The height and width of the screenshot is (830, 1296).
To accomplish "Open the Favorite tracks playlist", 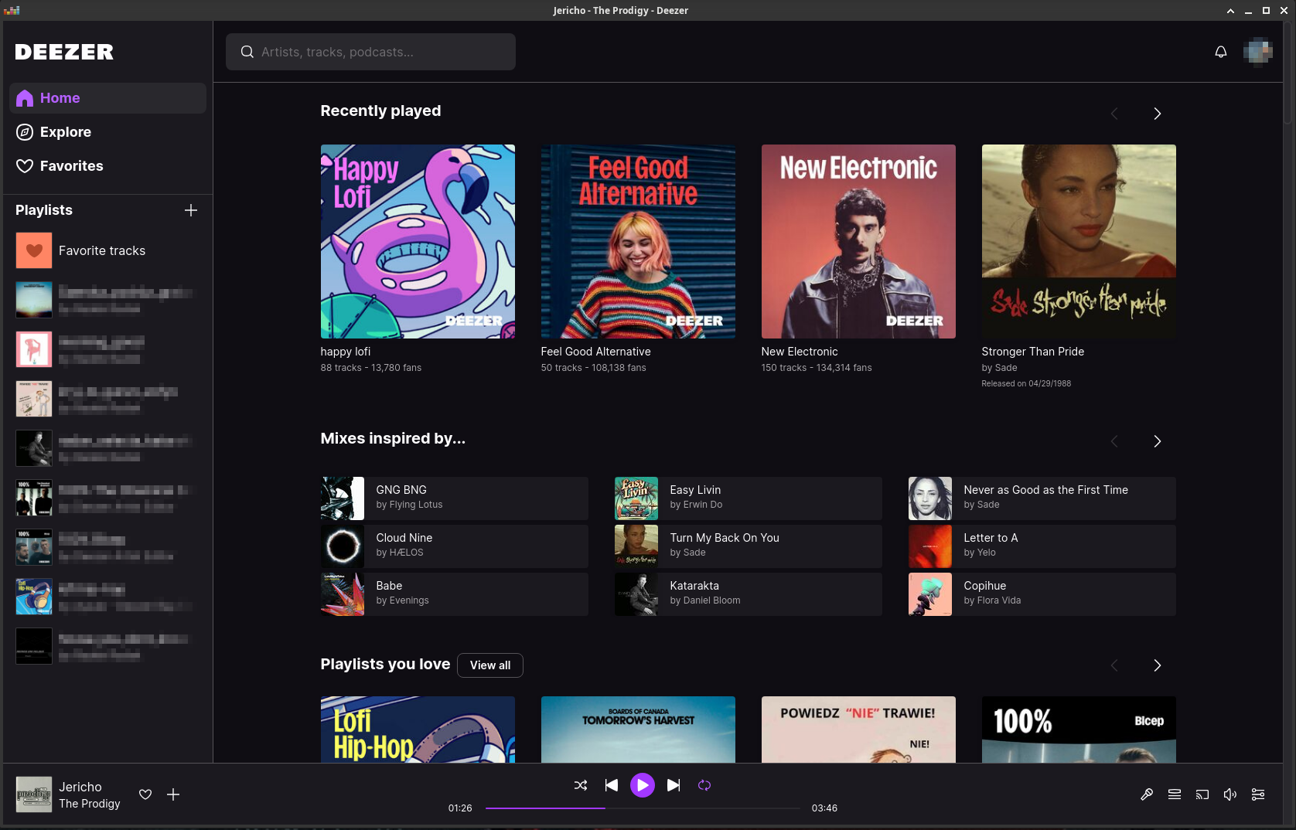I will (x=101, y=250).
